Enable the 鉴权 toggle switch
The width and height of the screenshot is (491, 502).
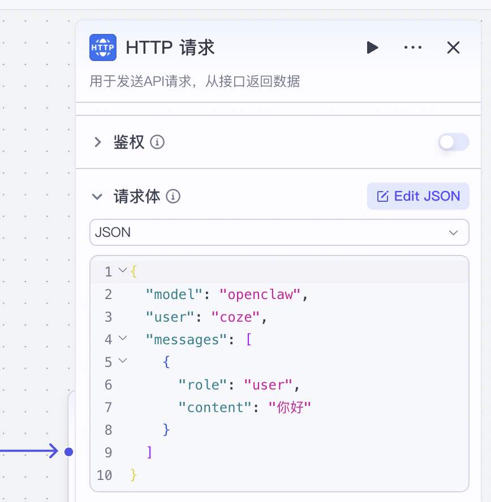pyautogui.click(x=453, y=142)
